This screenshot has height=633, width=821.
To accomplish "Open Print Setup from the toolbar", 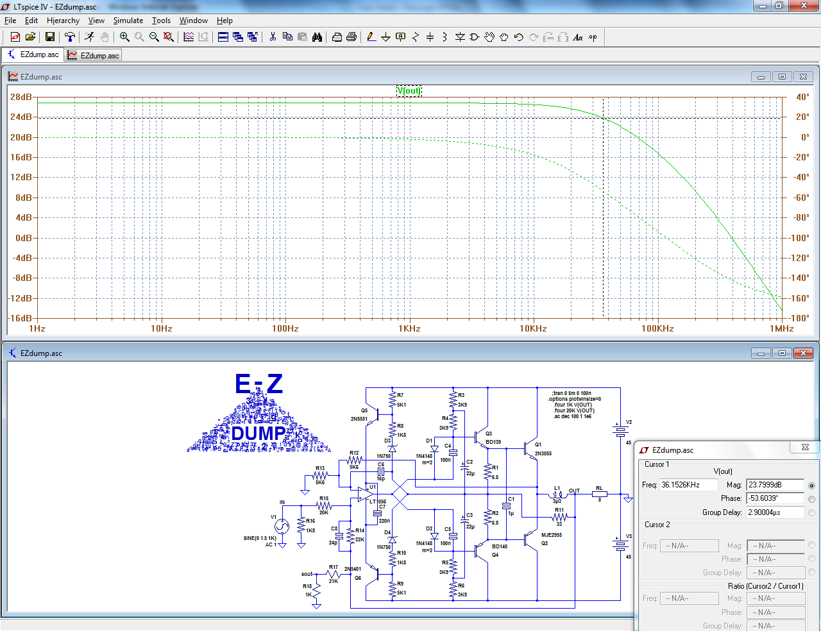I will (337, 37).
